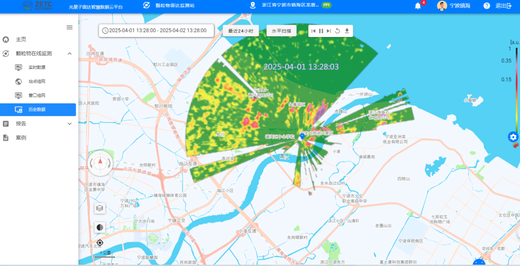
Task: Open the map layers switcher
Action: pyautogui.click(x=100, y=208)
